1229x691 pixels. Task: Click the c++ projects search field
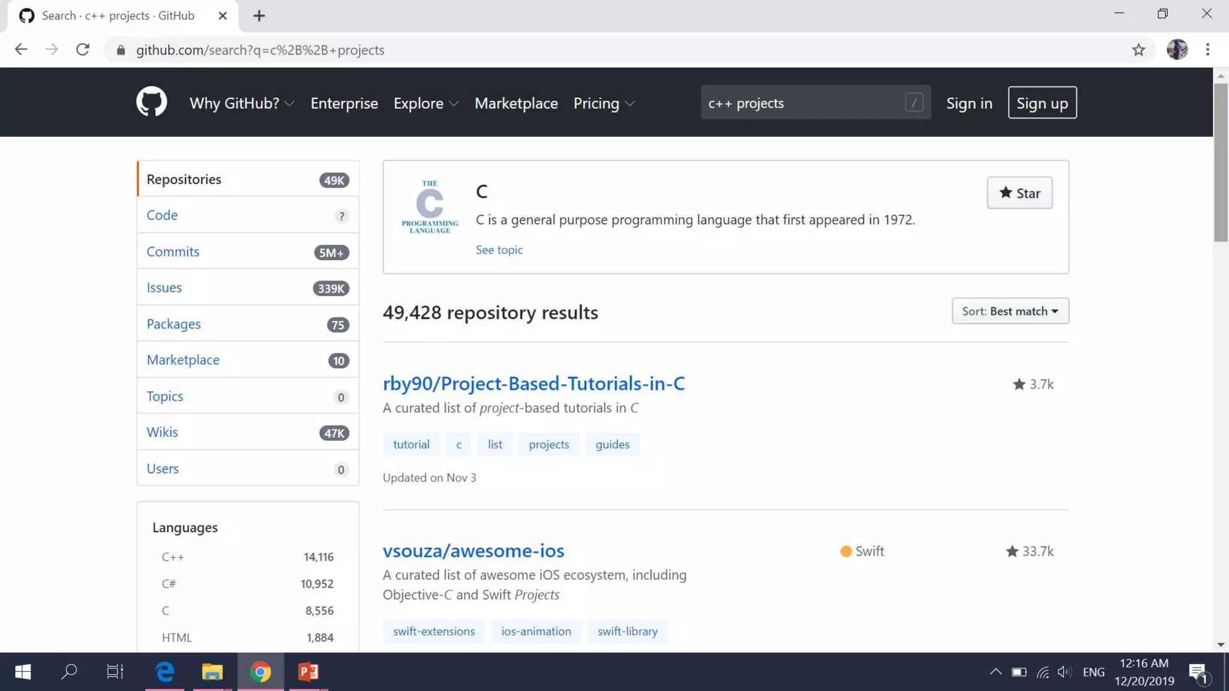[804, 103]
